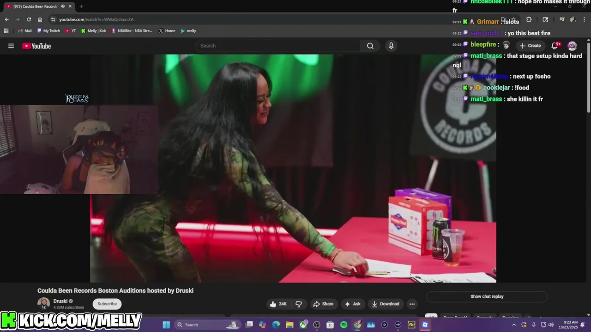This screenshot has width=591, height=332.
Task: View site information icon in address bar
Action: [x=53, y=19]
